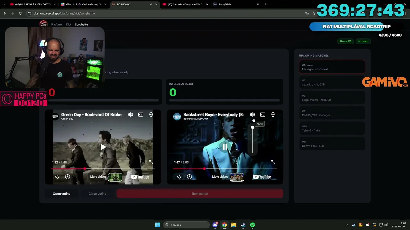Seek in the Green Day video progress bar
The image size is (410, 230).
click(x=103, y=169)
